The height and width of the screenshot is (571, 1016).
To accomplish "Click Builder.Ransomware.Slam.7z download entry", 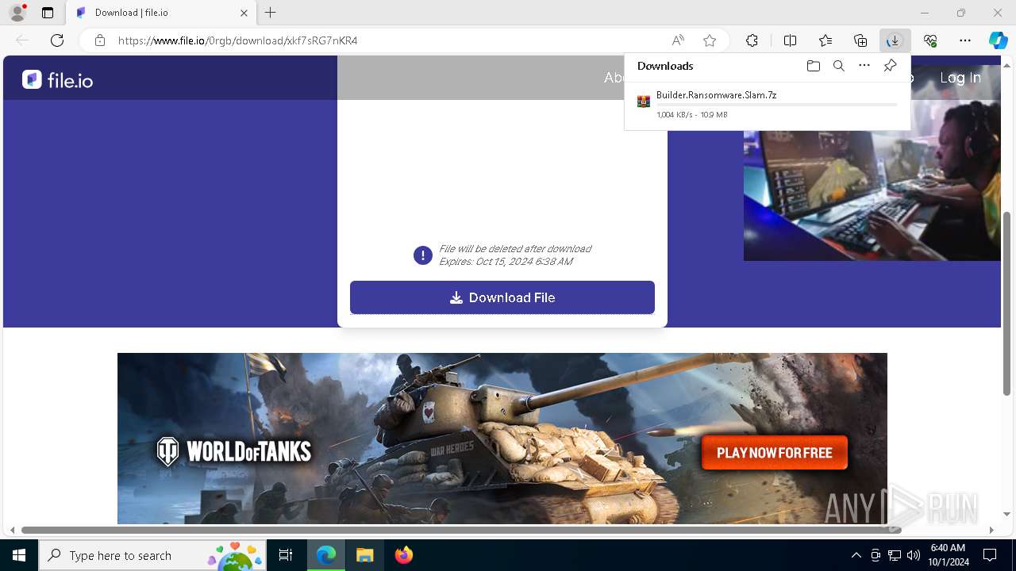I will pyautogui.click(x=767, y=104).
